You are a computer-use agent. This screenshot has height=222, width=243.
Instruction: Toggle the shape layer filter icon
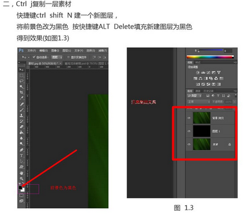tap(223, 96)
